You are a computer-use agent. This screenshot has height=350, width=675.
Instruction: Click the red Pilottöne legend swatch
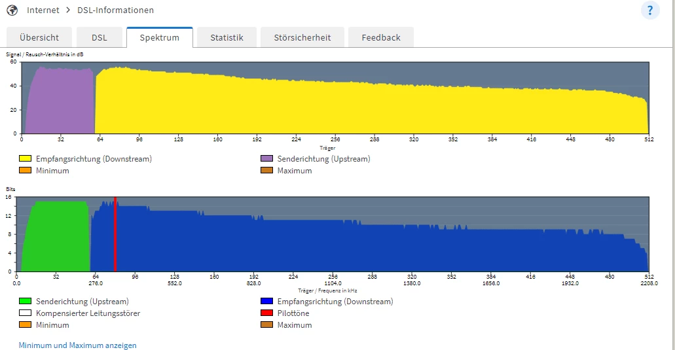267,313
